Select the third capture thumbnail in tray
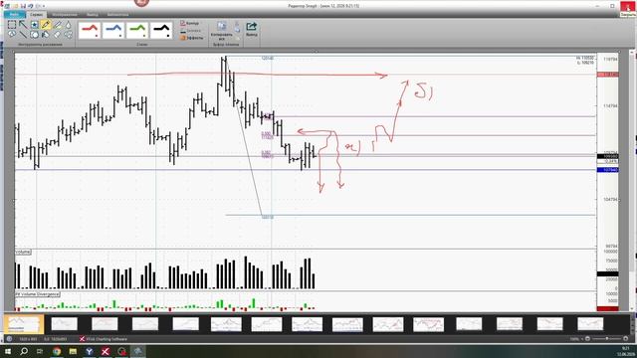This screenshot has width=637, height=358. pos(105,324)
